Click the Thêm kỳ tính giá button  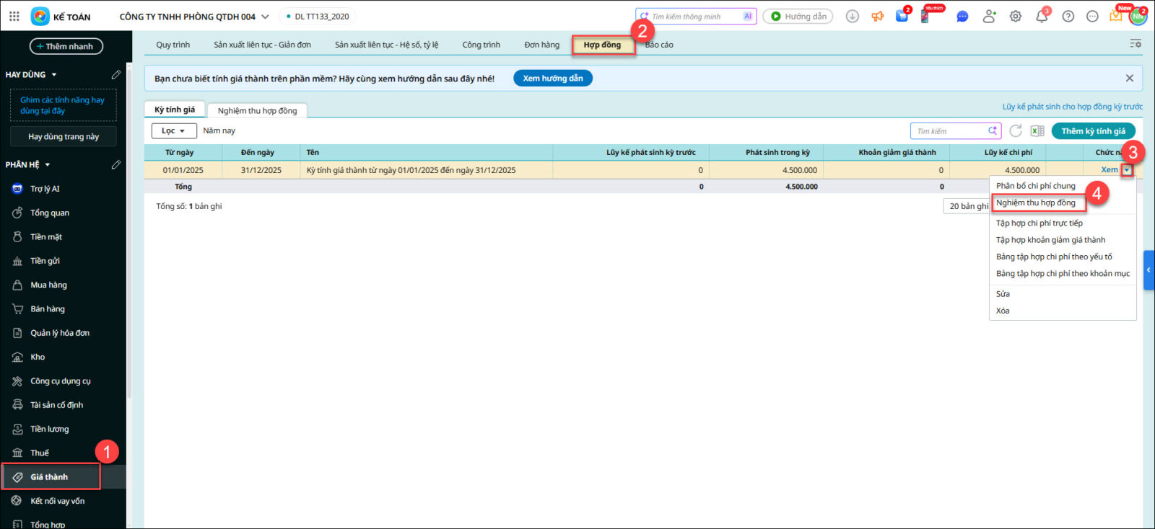1093,131
